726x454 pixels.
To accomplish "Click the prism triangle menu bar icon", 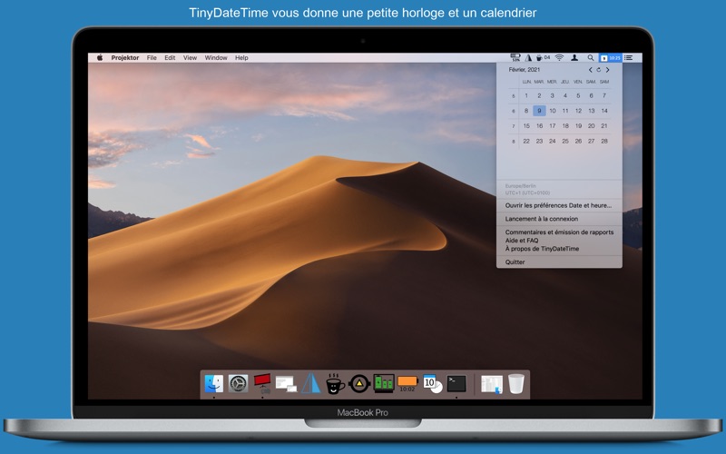I will (528, 58).
